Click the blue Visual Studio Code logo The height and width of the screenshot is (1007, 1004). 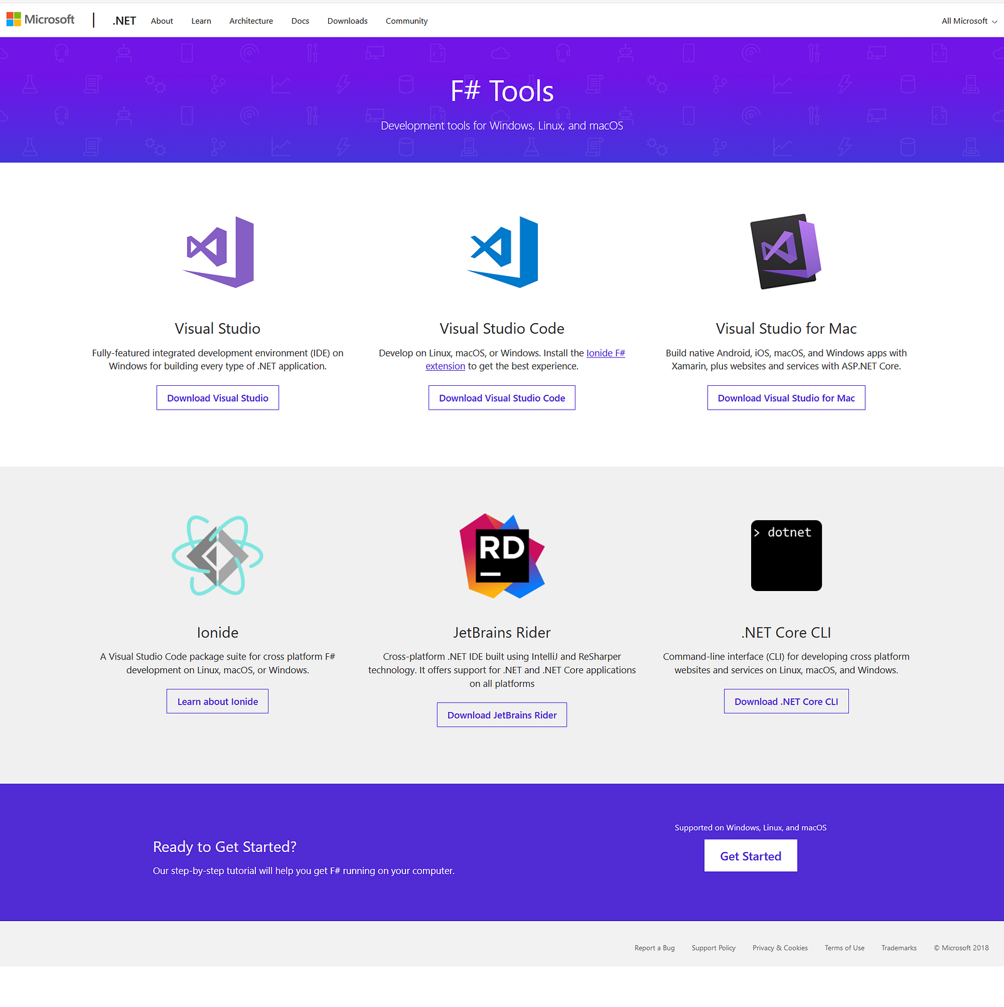pyautogui.click(x=503, y=252)
